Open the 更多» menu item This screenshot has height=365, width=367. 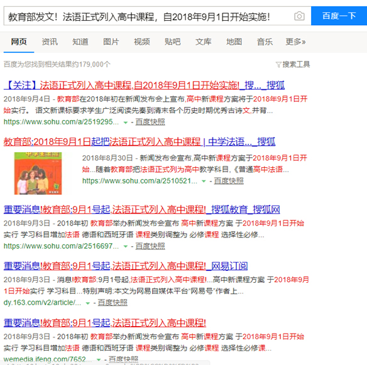(295, 42)
